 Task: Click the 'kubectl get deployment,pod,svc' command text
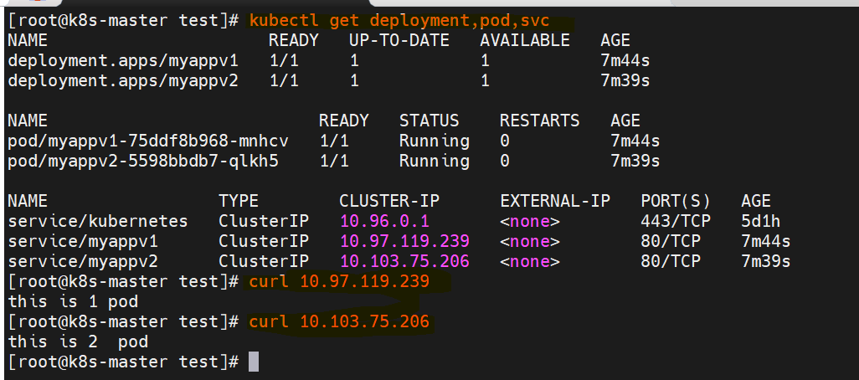(399, 22)
